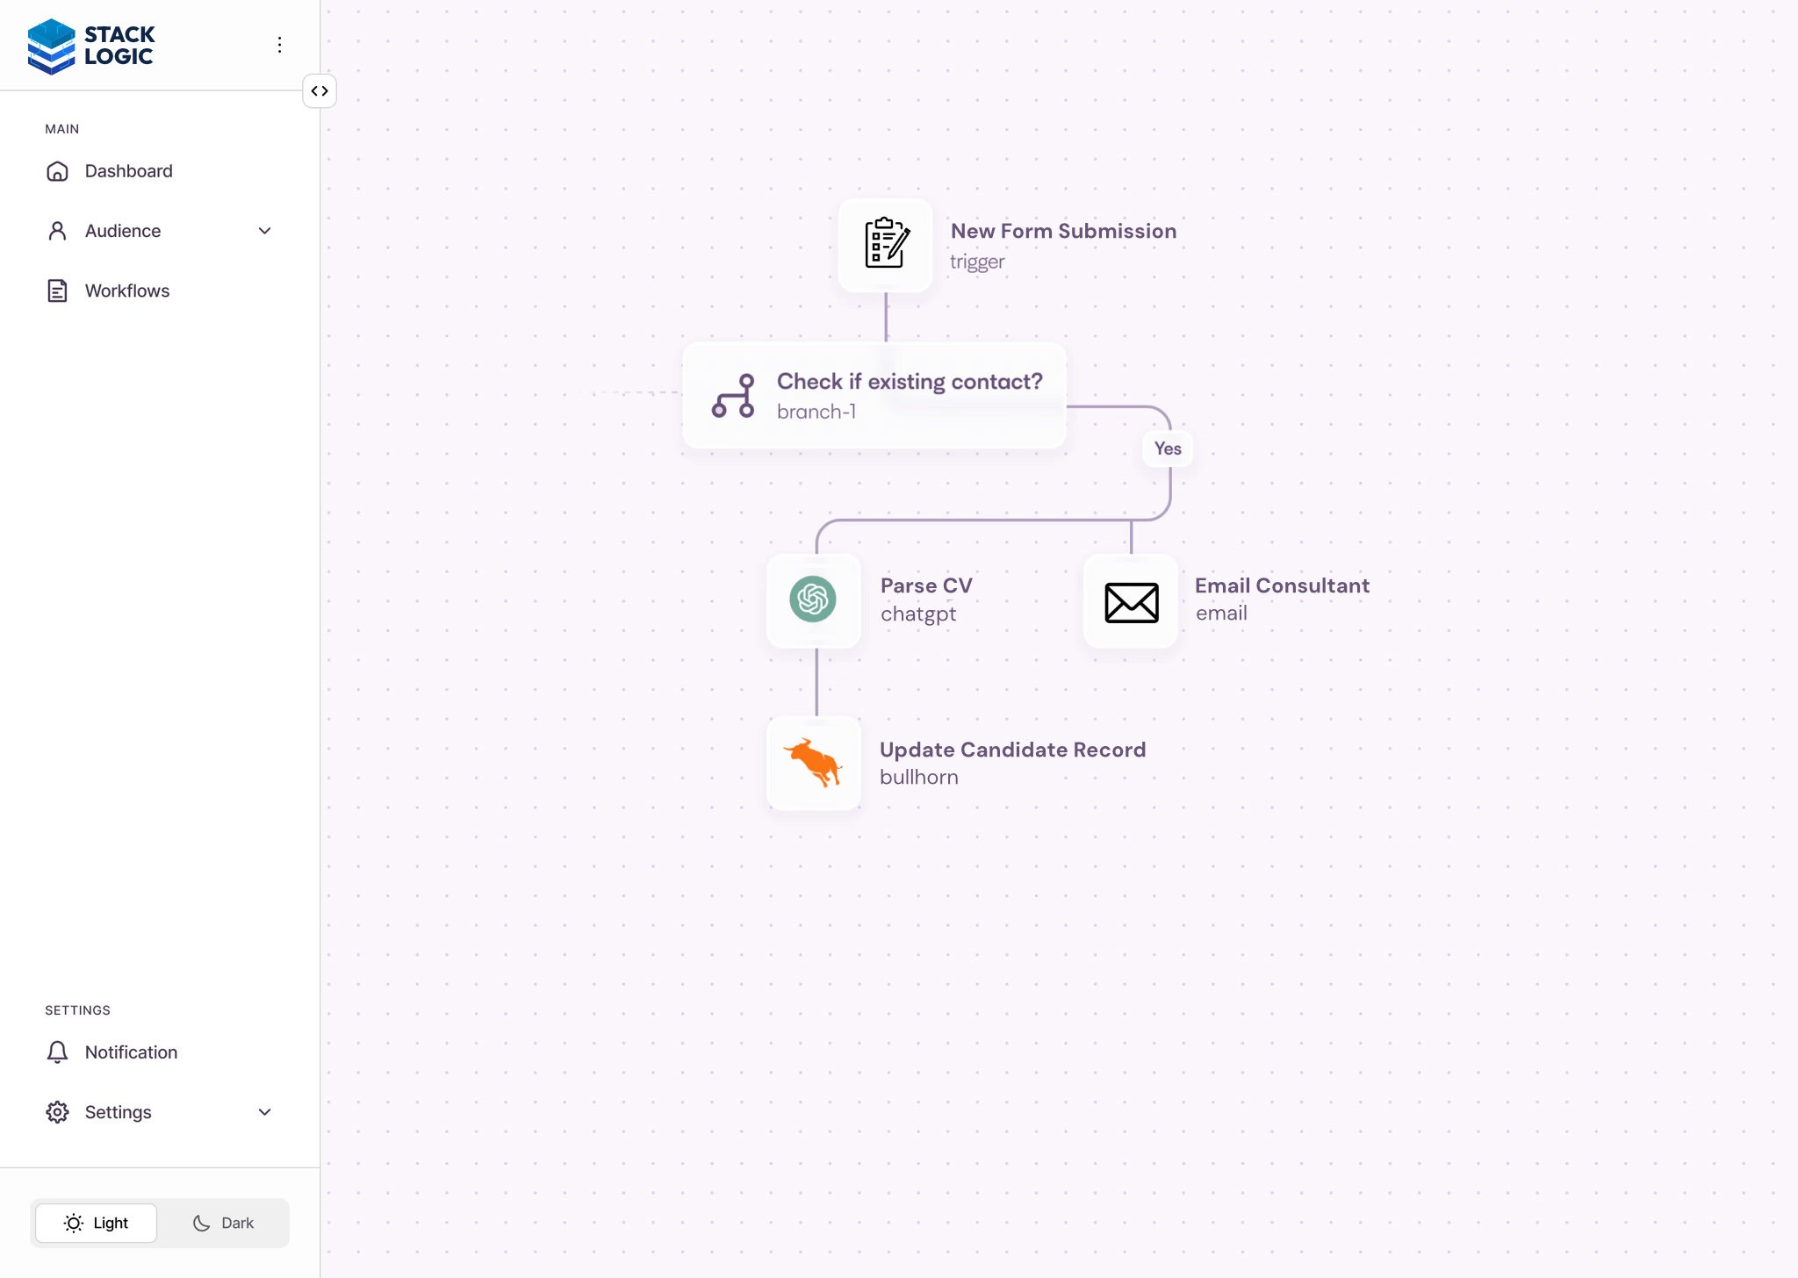Expand the Audience submenu chevron
The height and width of the screenshot is (1278, 1798).
[x=264, y=231]
